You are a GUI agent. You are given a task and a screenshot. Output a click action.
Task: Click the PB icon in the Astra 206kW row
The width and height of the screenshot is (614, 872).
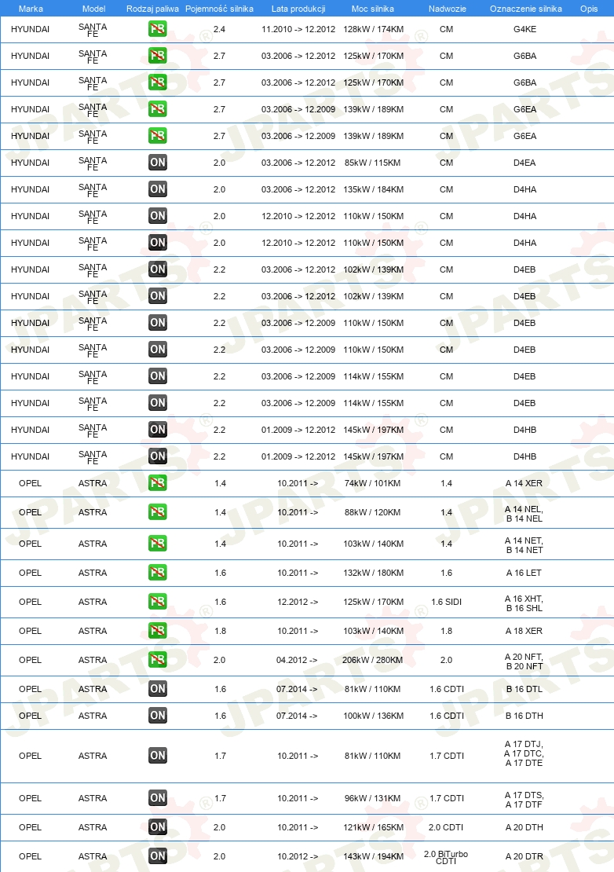[x=158, y=660]
